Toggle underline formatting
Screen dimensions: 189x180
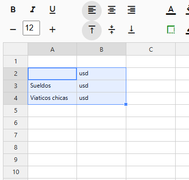52,10
